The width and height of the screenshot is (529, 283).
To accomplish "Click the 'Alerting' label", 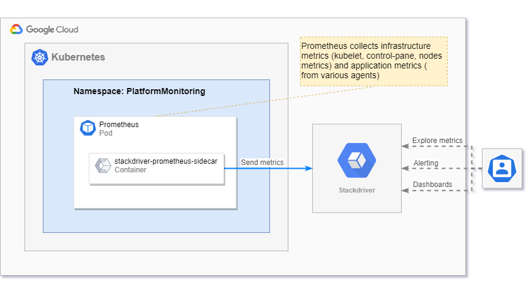I will point(426,163).
